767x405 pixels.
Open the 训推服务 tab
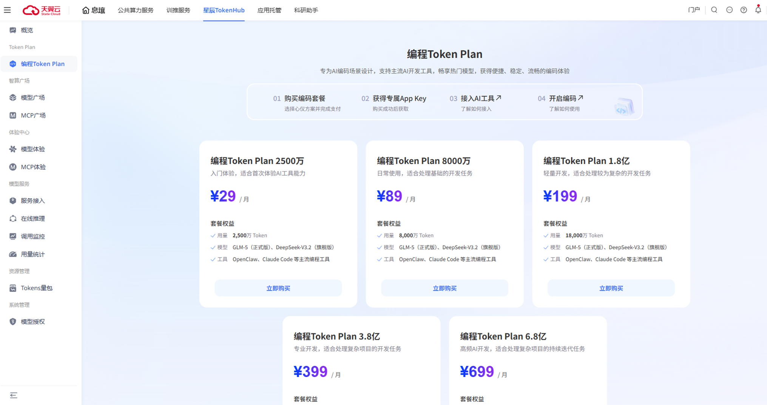178,10
